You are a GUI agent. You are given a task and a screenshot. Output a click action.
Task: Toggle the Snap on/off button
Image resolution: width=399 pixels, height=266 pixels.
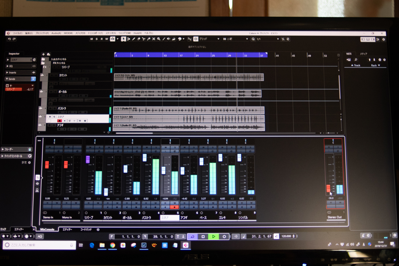[196, 39]
